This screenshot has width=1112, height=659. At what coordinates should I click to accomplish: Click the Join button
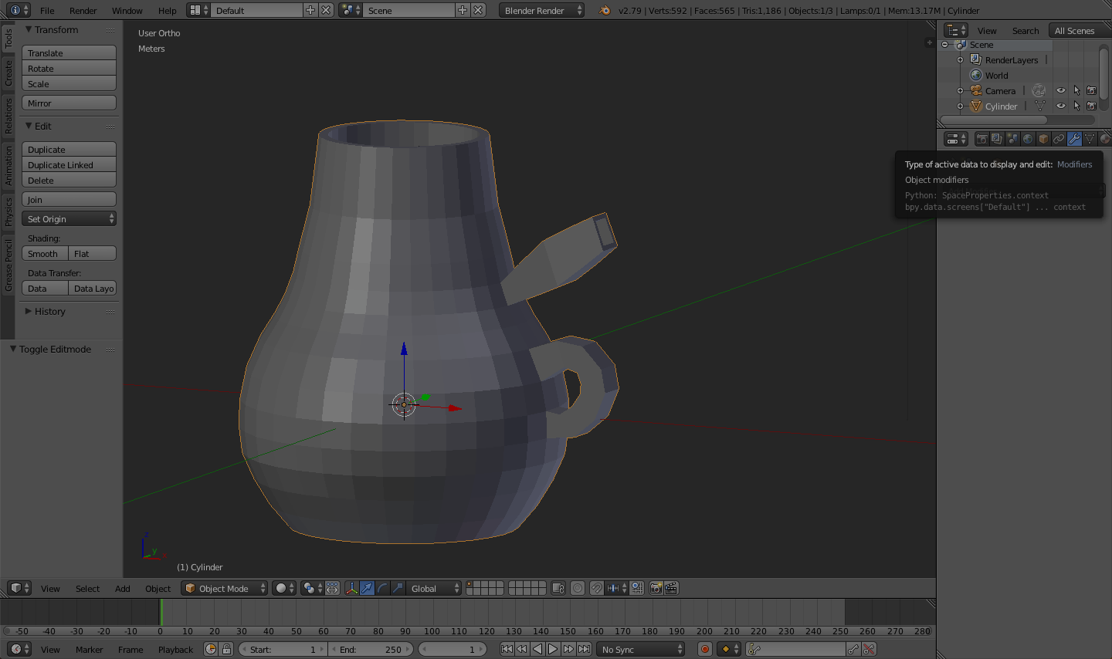coord(69,199)
